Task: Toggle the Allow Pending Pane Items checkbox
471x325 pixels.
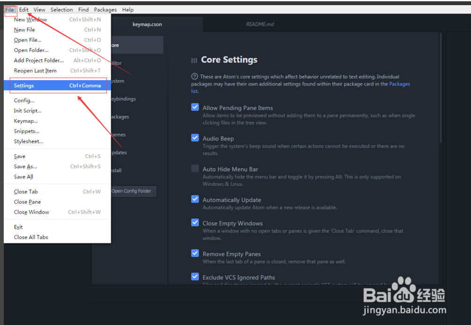Action: point(195,107)
